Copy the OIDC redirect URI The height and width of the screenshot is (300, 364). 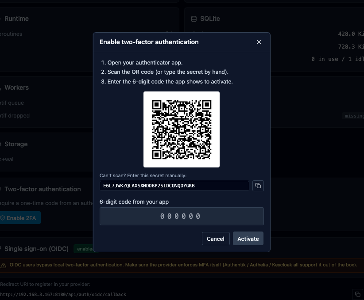point(357,294)
